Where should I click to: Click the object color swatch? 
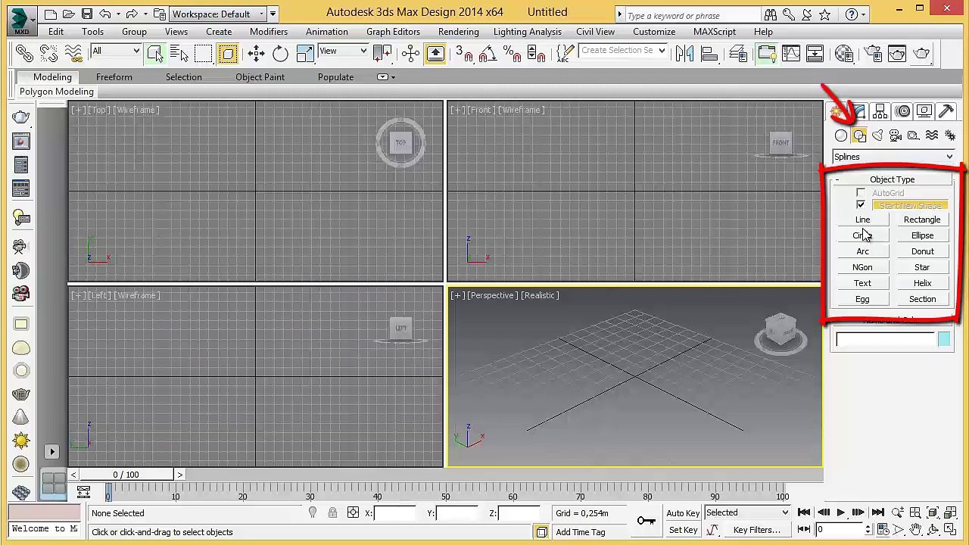(944, 340)
